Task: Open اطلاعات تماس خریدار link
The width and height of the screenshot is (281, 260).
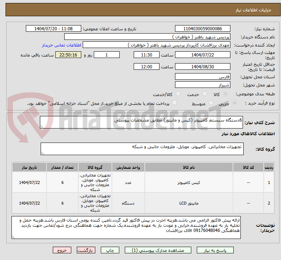Action: (x=62, y=45)
